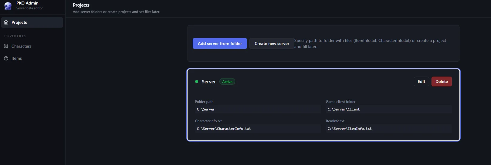Click the green status dot next to Server
The width and height of the screenshot is (491, 165).
tap(197, 81)
